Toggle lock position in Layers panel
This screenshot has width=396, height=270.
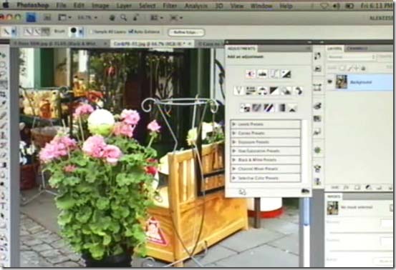pos(357,68)
